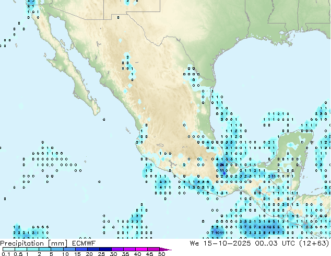Click the '50' legend tick label
331x256 pixels.
click(x=161, y=254)
